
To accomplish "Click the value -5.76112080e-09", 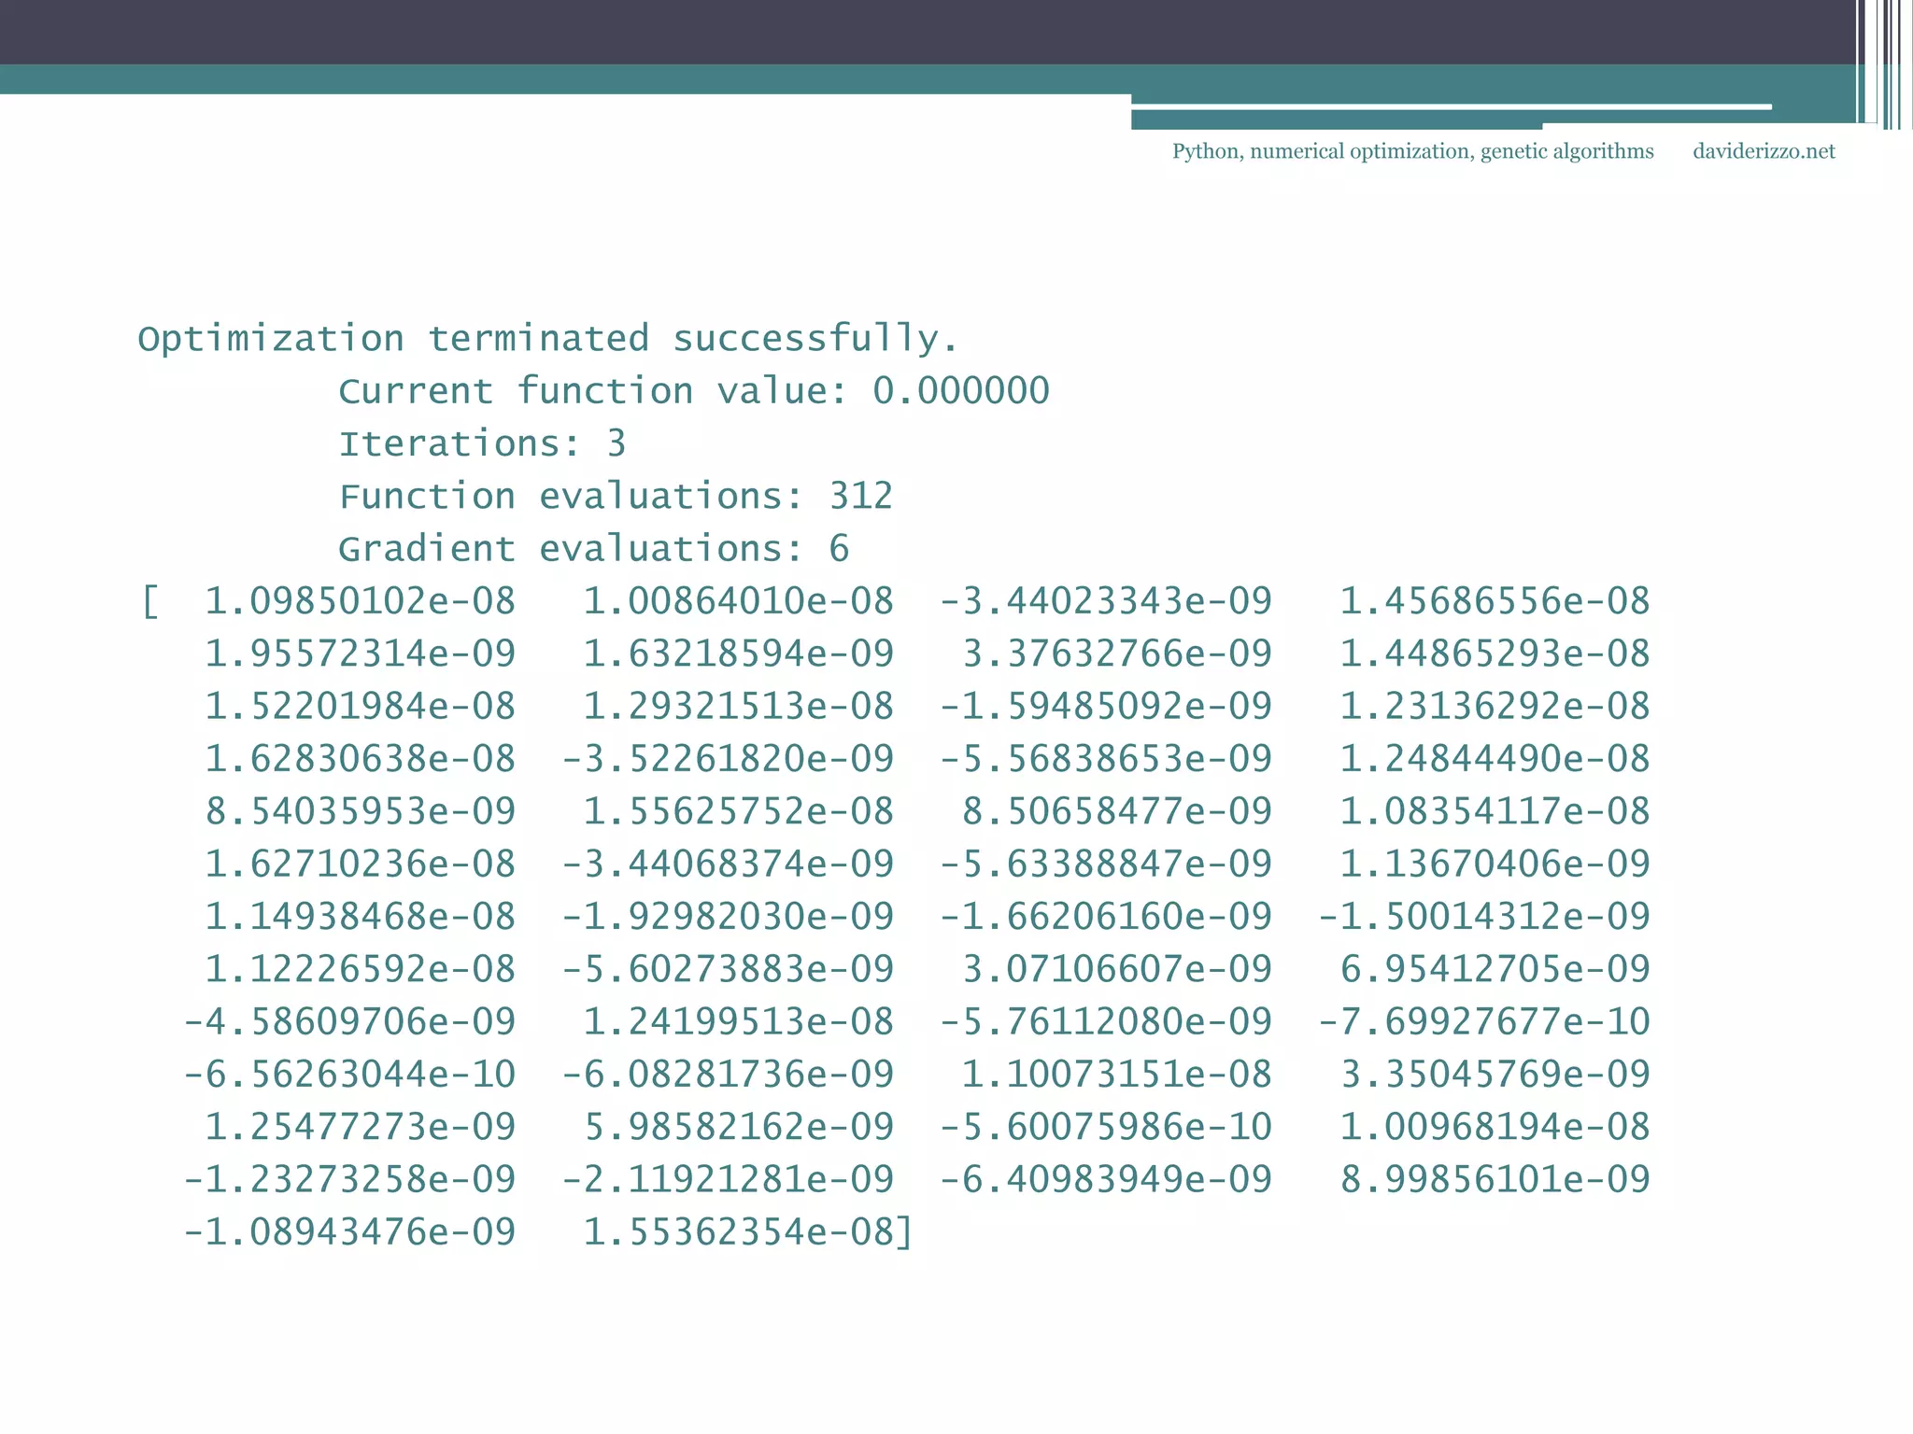I will click(x=1106, y=1021).
